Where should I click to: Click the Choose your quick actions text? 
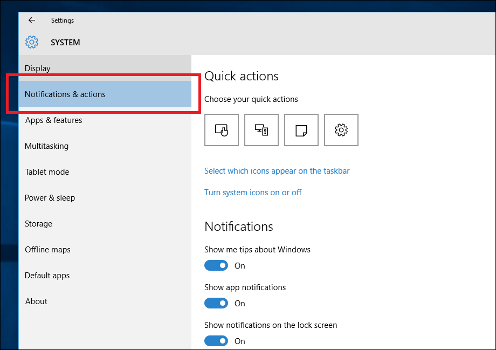[251, 99]
